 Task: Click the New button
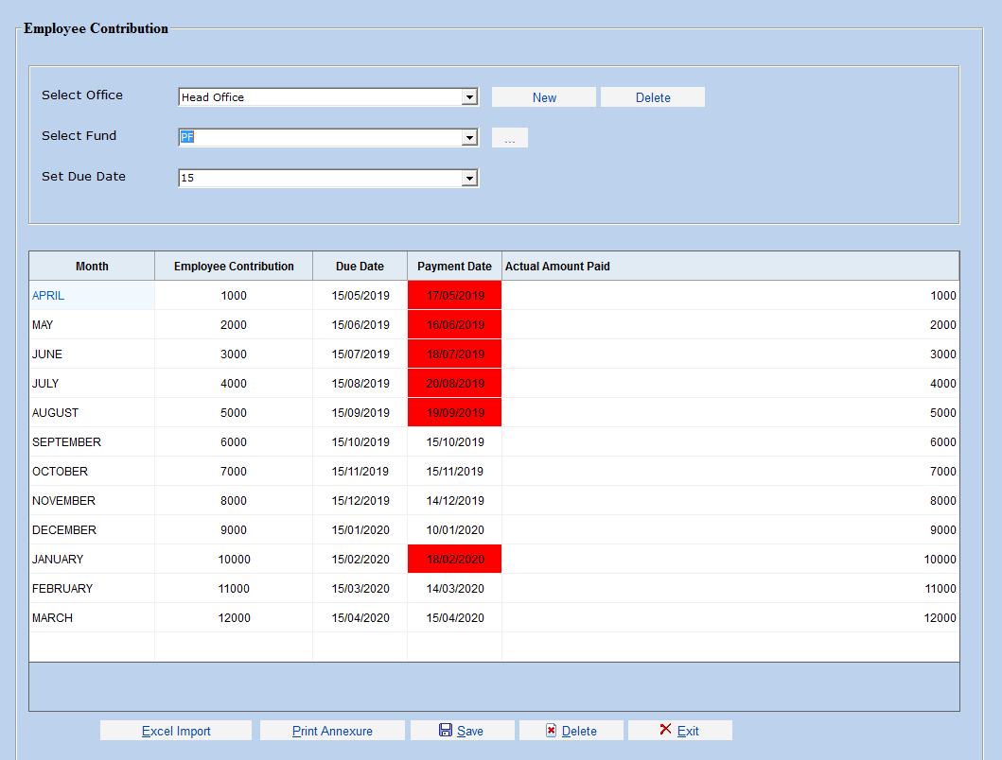click(x=544, y=97)
